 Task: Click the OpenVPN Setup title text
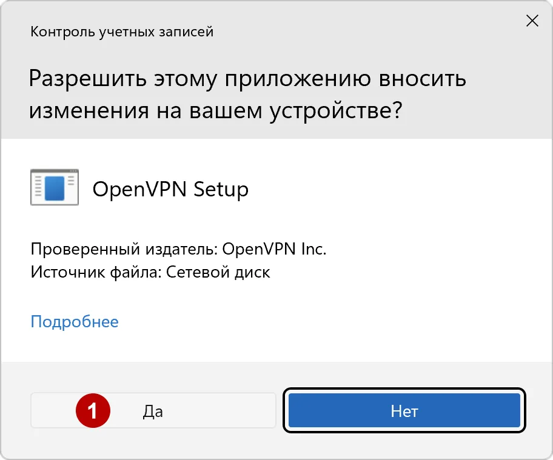point(170,188)
